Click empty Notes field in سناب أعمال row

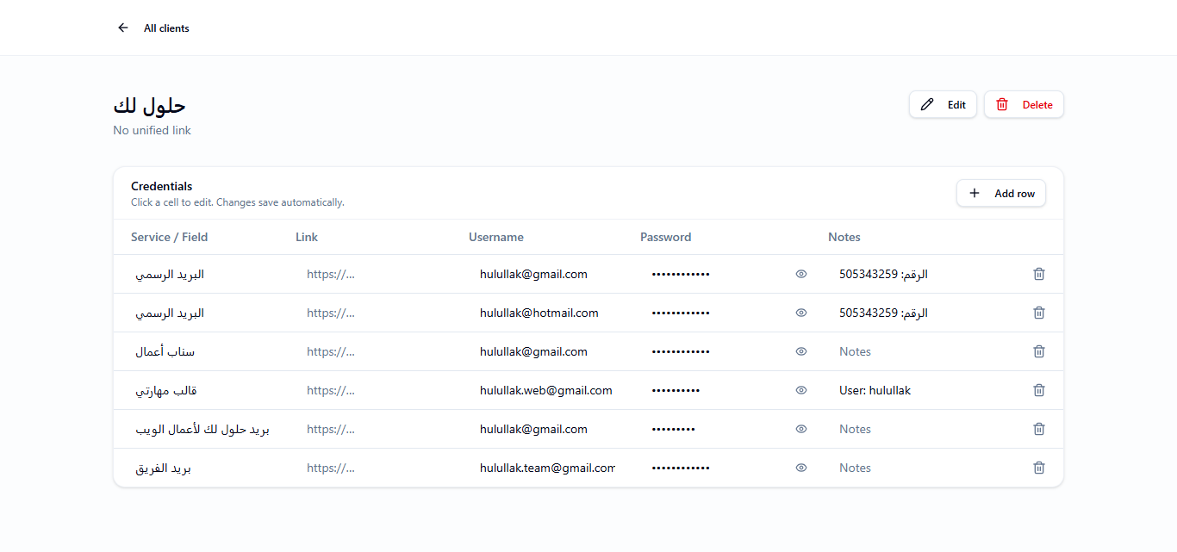click(922, 351)
